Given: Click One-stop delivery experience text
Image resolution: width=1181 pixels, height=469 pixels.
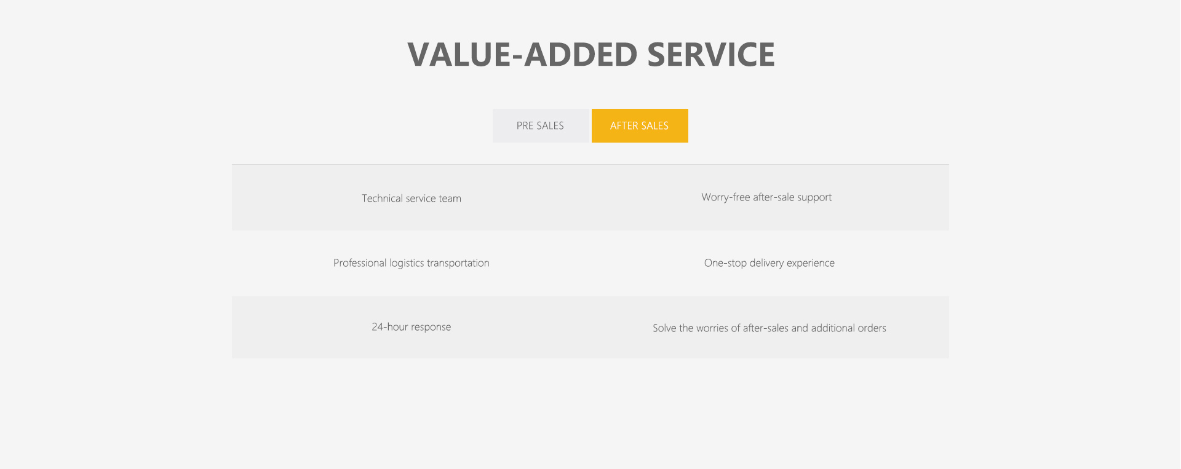Looking at the screenshot, I should 769,263.
